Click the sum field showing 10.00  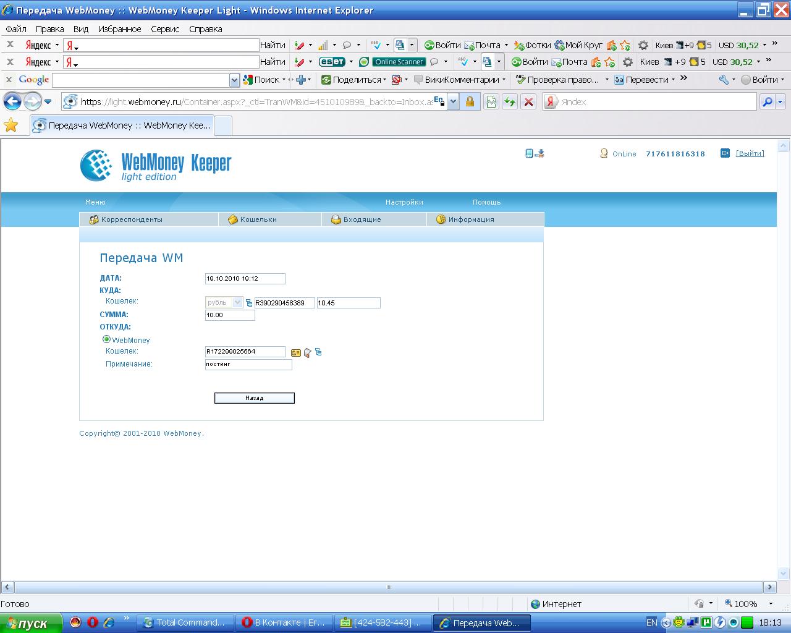click(x=230, y=315)
